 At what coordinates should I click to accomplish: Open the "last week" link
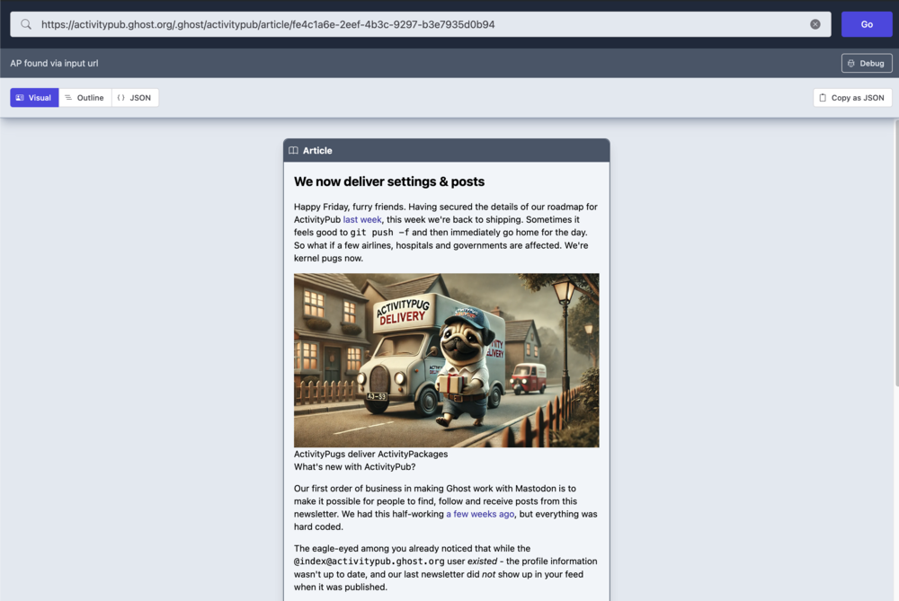[x=362, y=219]
